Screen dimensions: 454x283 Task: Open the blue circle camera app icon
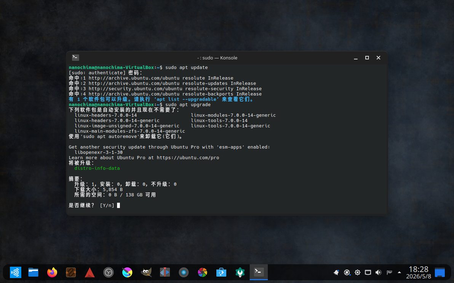pos(184,272)
